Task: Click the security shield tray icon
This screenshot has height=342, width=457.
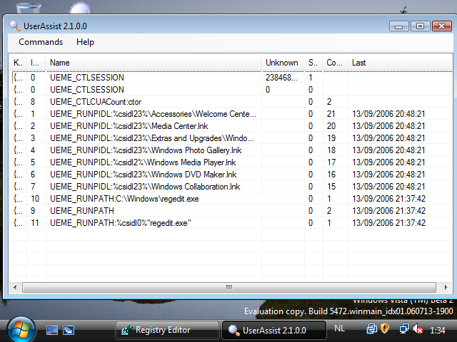Action: (x=384, y=329)
